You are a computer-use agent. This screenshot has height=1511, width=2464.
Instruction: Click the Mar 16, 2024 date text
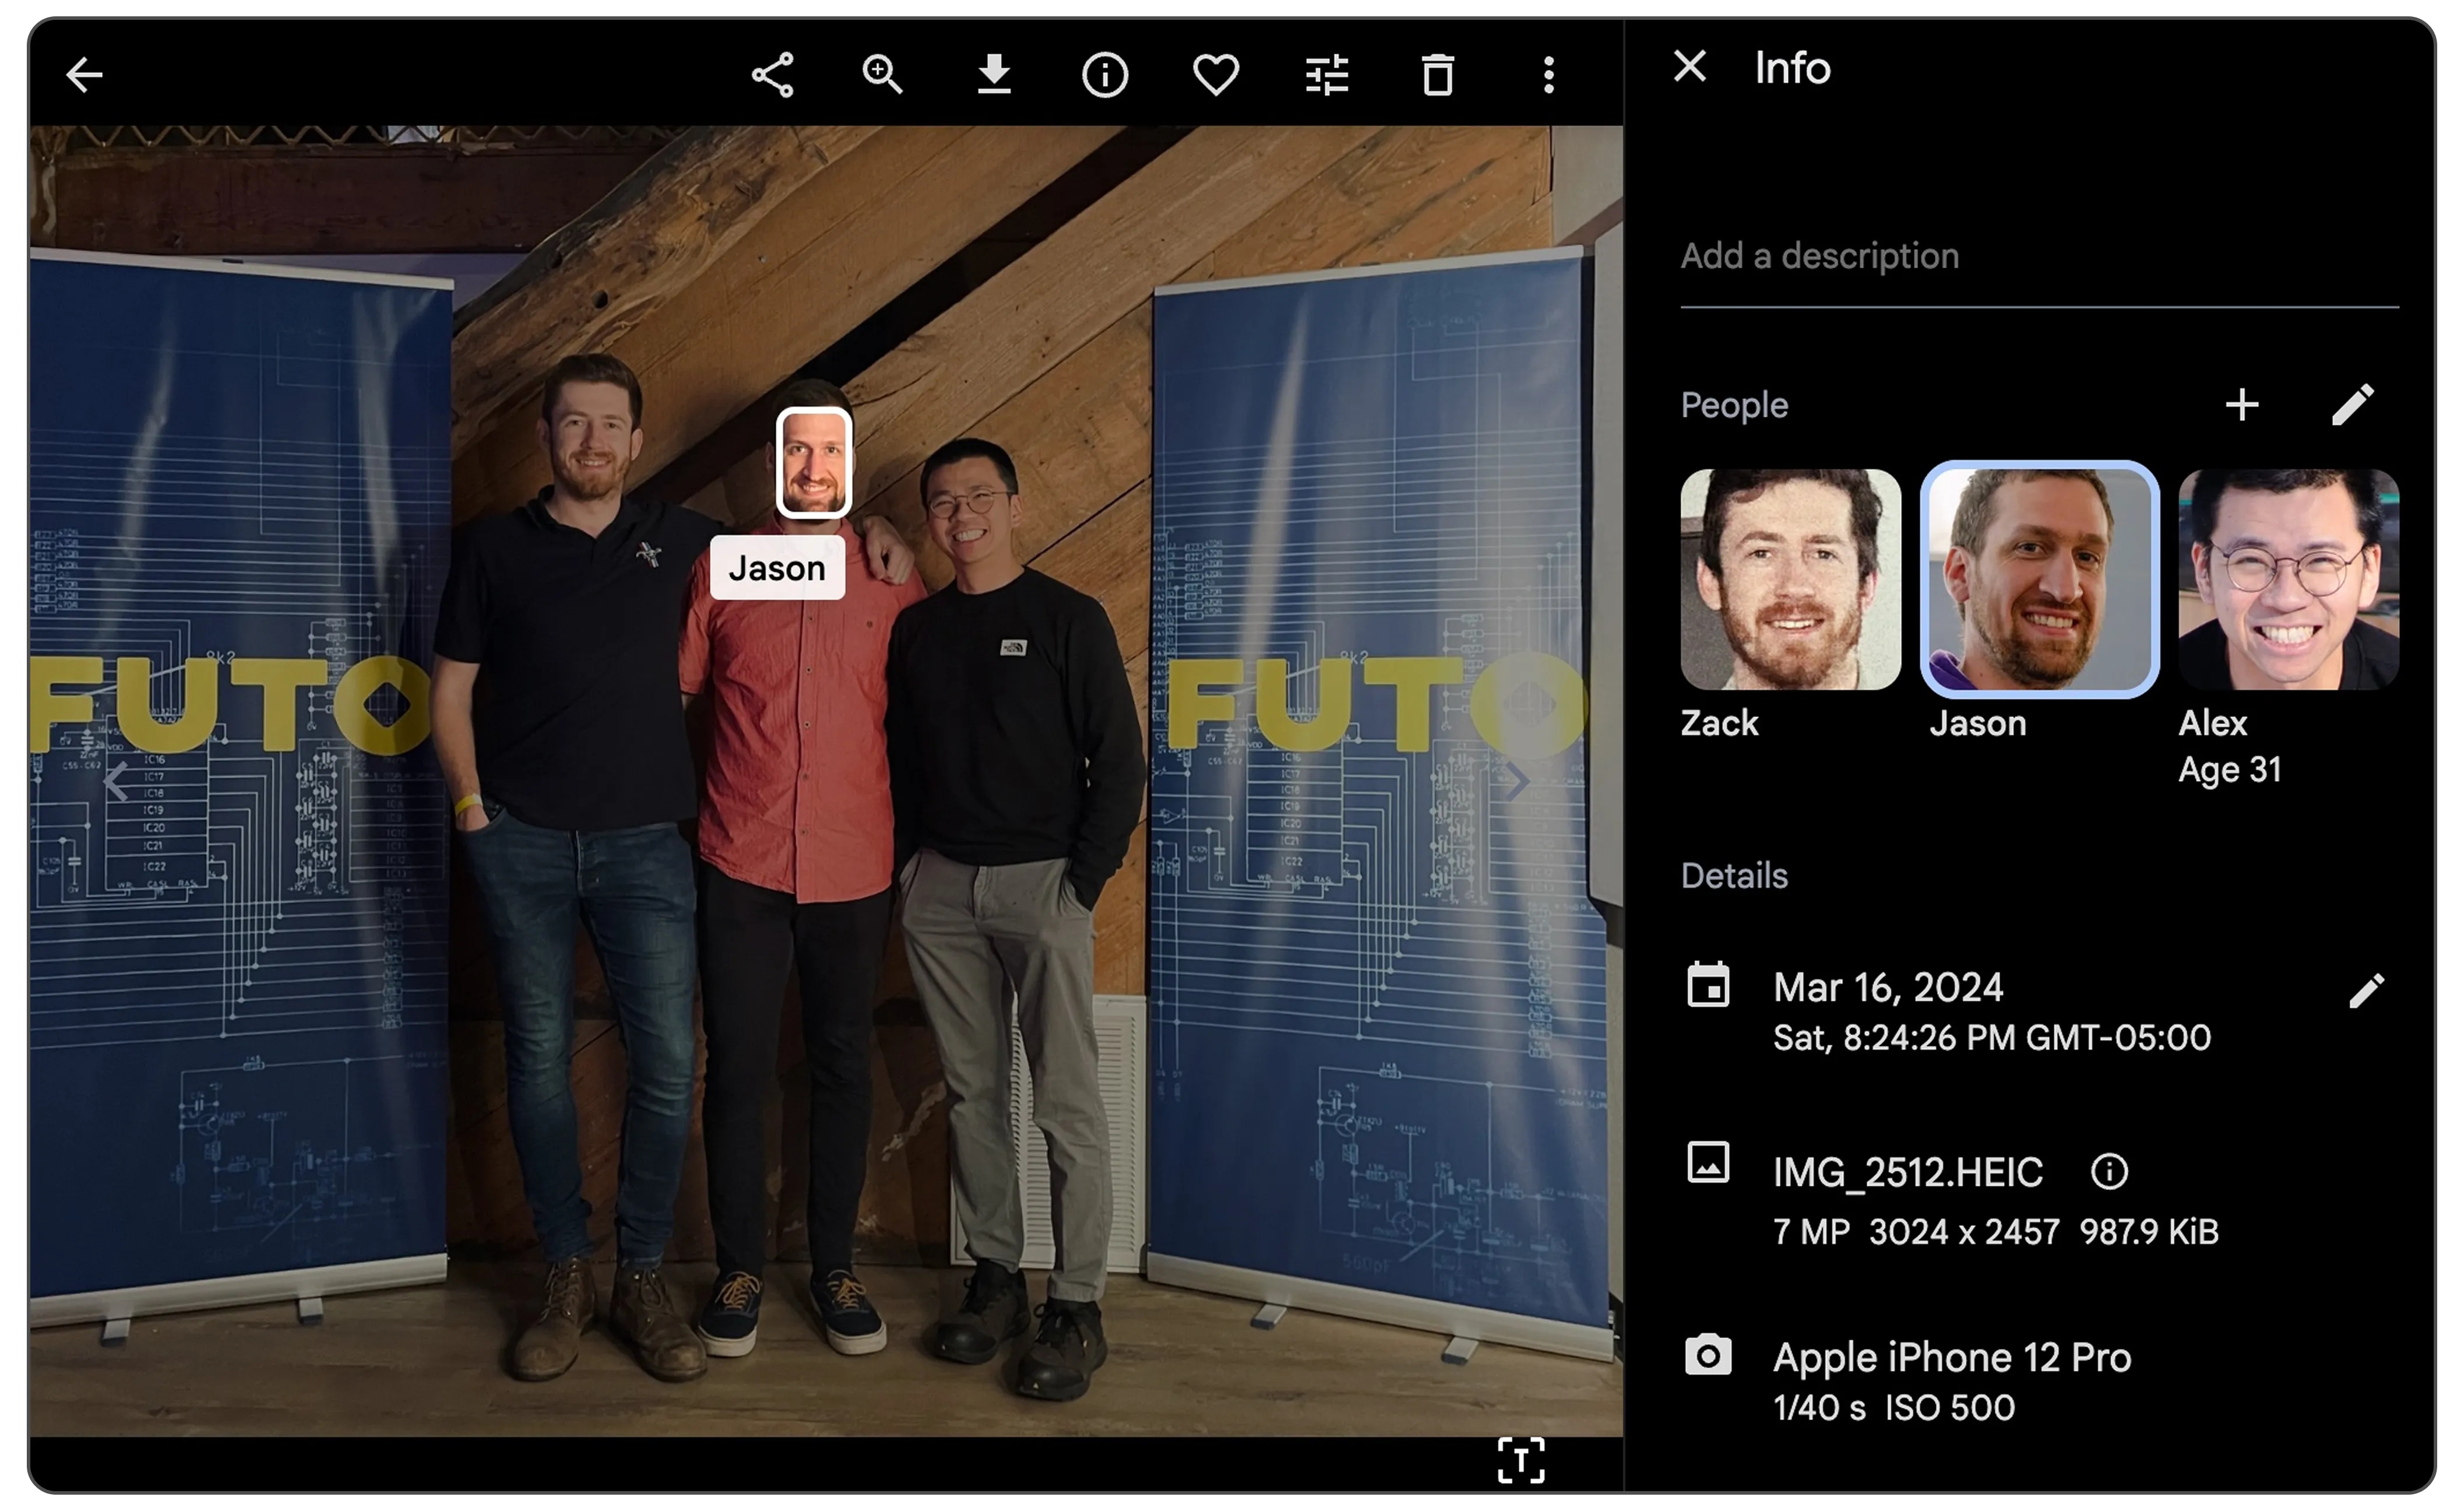(x=1888, y=987)
